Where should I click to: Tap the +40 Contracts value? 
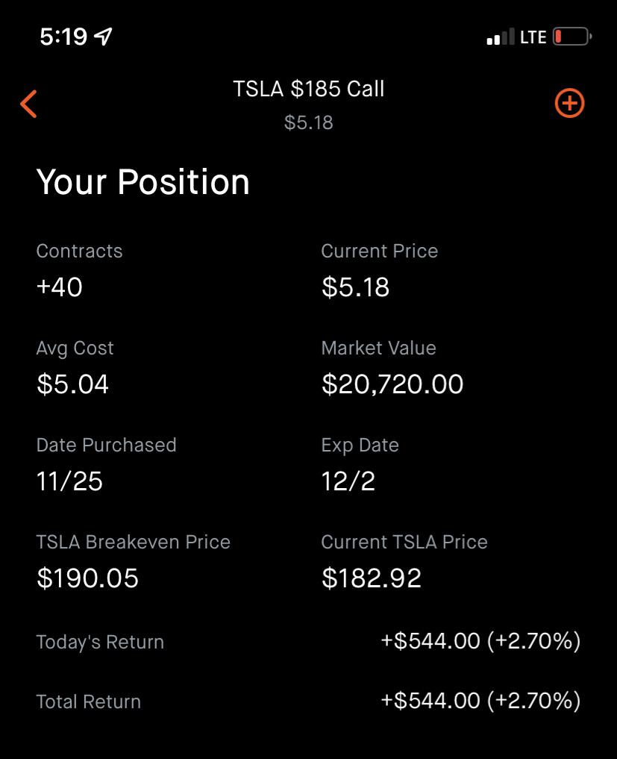coord(59,287)
